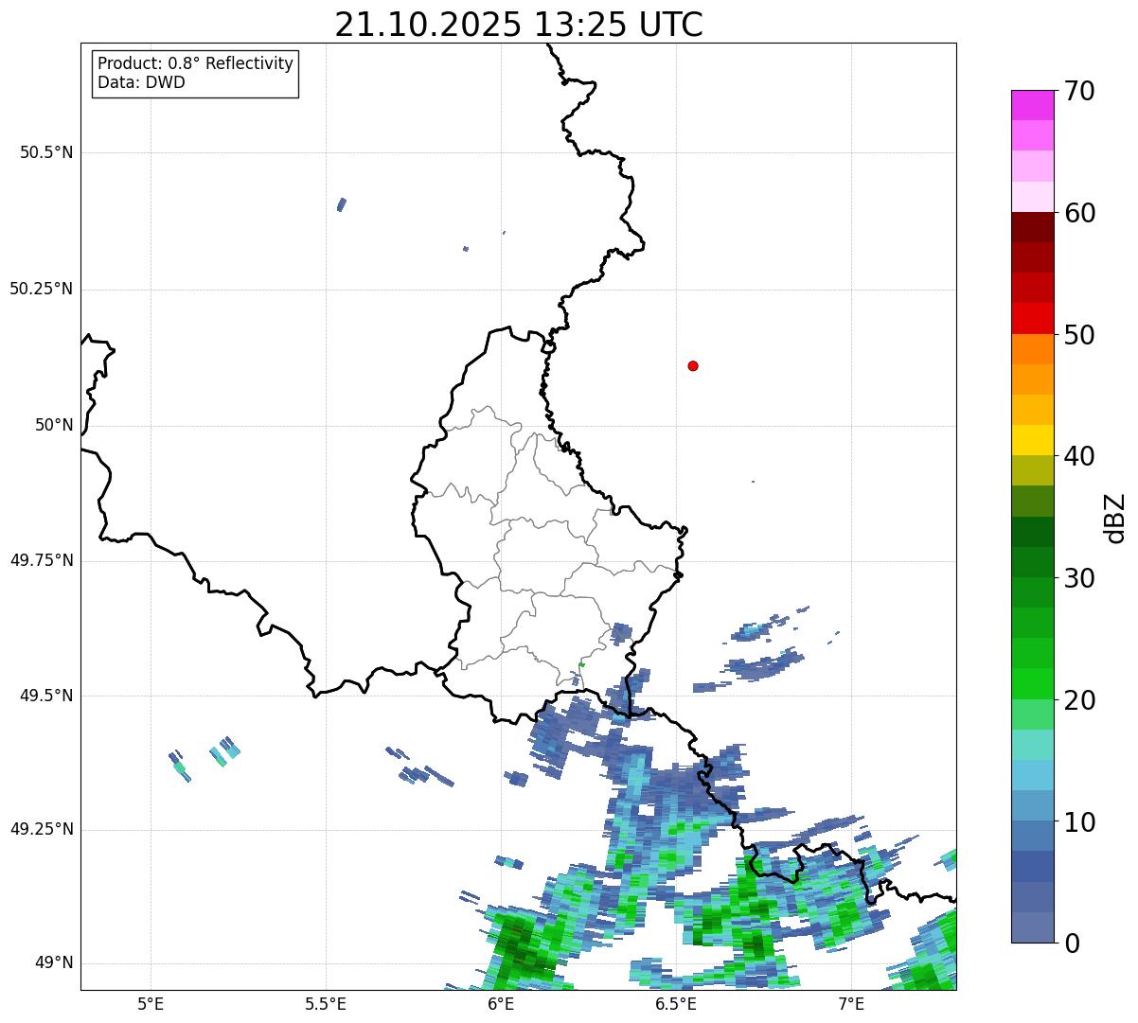
Task: Click the bright red colorbar segment above 50
Action: tap(1032, 318)
